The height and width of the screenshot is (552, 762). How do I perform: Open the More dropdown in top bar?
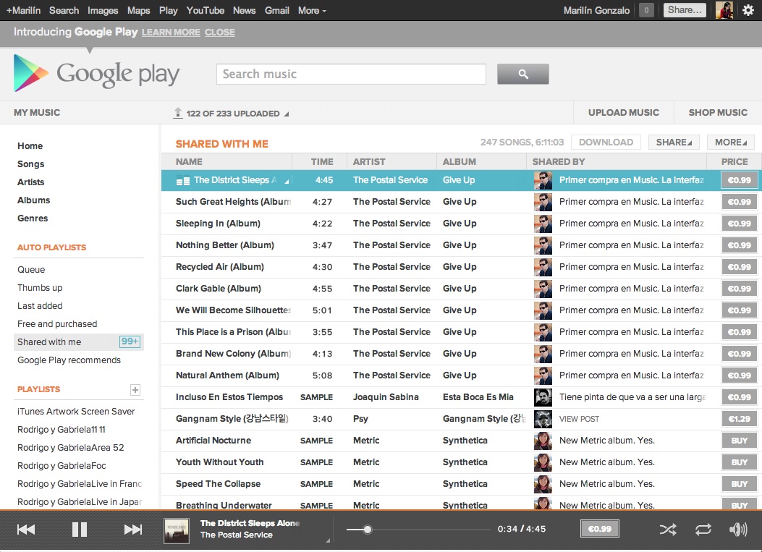pyautogui.click(x=312, y=10)
